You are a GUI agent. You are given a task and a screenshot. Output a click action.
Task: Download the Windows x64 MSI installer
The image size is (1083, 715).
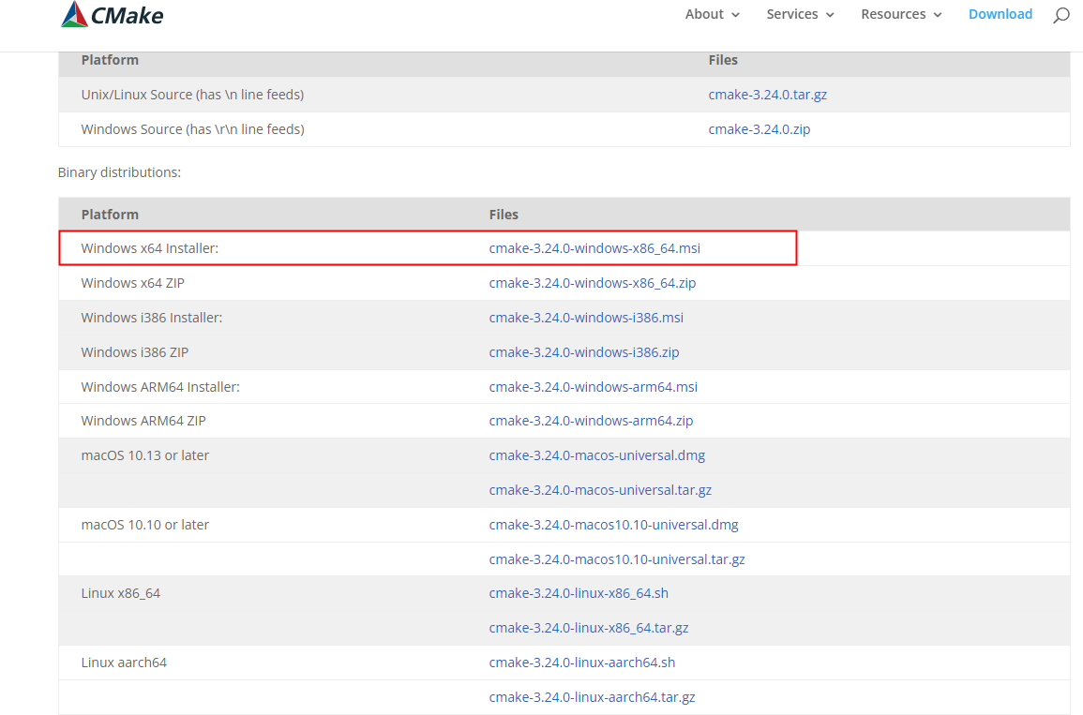(x=594, y=248)
